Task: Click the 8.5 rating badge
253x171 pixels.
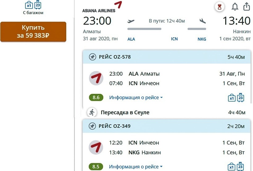Action: (96, 167)
